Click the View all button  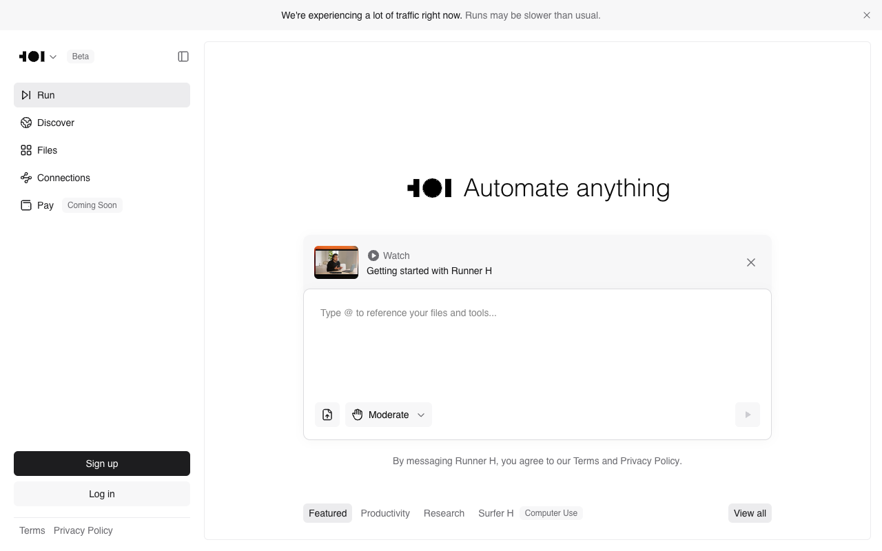(750, 513)
